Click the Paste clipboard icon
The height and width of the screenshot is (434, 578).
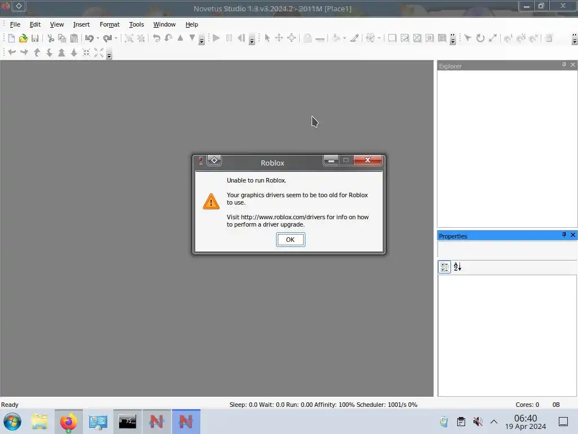pyautogui.click(x=74, y=38)
